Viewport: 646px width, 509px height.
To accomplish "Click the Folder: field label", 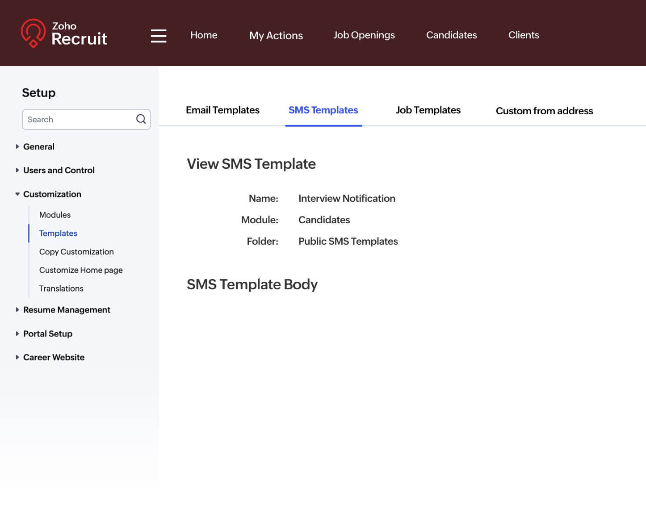I will [x=263, y=241].
